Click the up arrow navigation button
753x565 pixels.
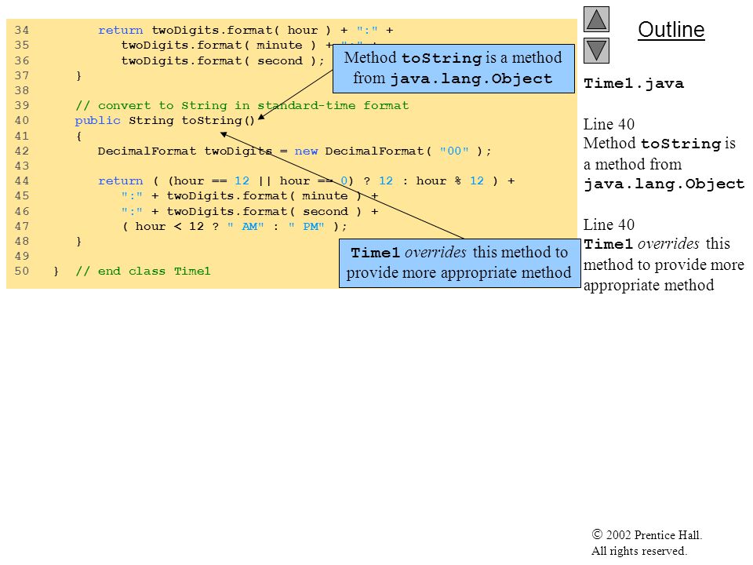tap(596, 19)
